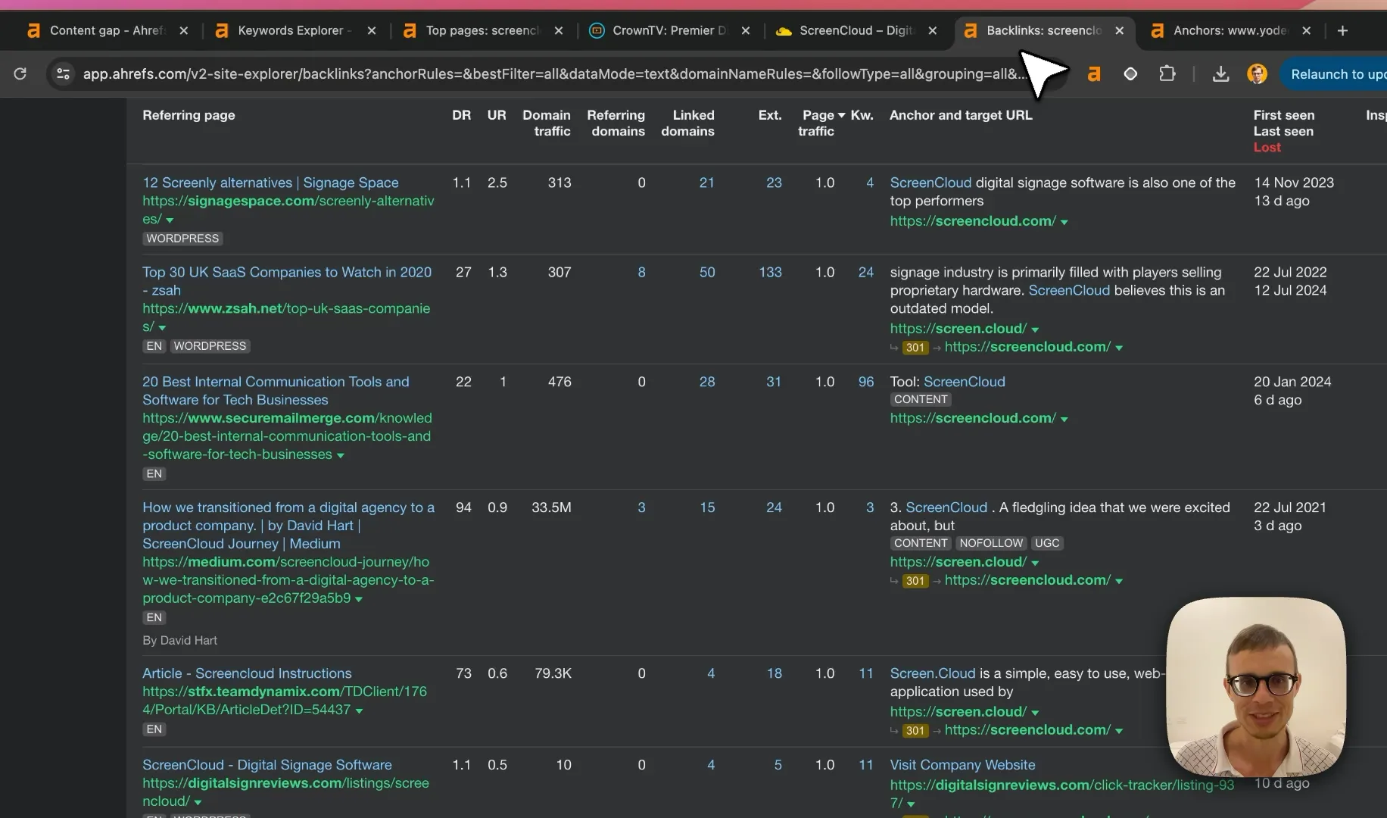Click the presenter webcam thumbnail

(1256, 687)
